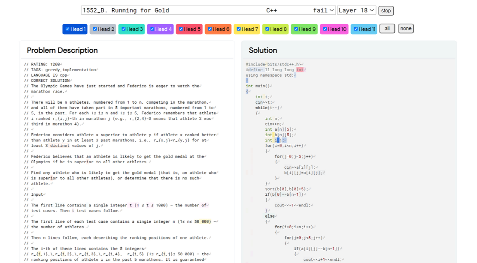Open the problem selector dropdown
The image size is (477, 263).
click(x=208, y=10)
